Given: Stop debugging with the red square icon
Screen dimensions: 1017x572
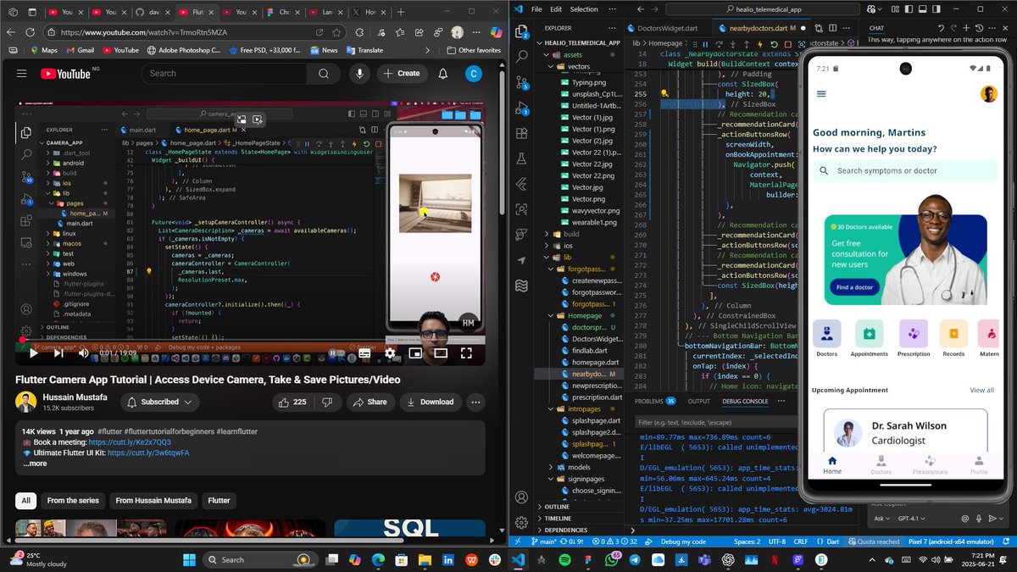Looking at the screenshot, I should [787, 44].
